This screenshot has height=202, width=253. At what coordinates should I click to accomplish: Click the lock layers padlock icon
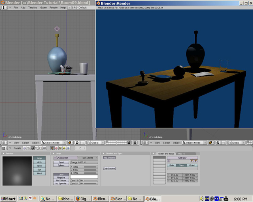coord(129,143)
